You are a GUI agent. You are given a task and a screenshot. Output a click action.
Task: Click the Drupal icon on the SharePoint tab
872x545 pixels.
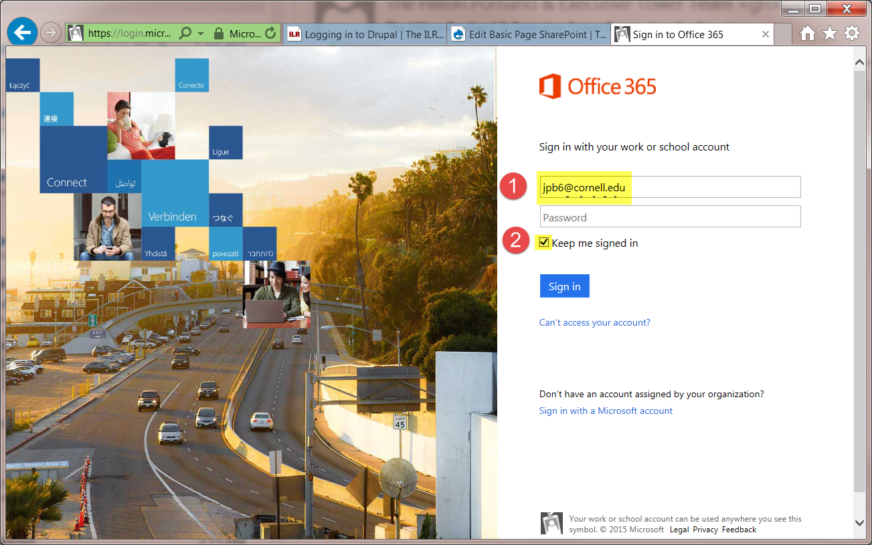tap(458, 35)
